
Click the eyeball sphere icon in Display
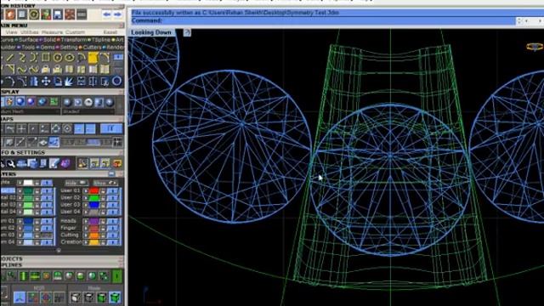point(88,102)
